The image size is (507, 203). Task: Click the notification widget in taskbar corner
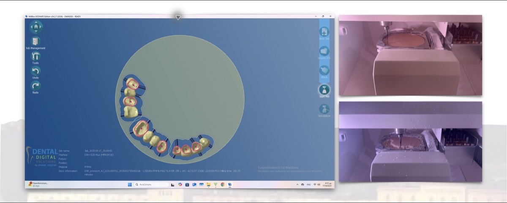(x=38, y=184)
